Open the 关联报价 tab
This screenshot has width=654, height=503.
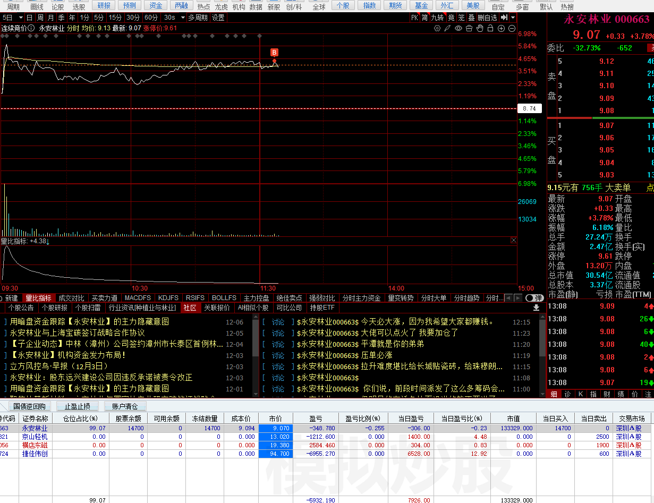(x=217, y=308)
